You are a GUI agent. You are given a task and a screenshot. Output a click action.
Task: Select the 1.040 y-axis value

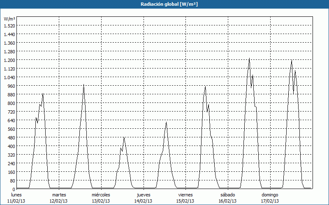[9, 77]
